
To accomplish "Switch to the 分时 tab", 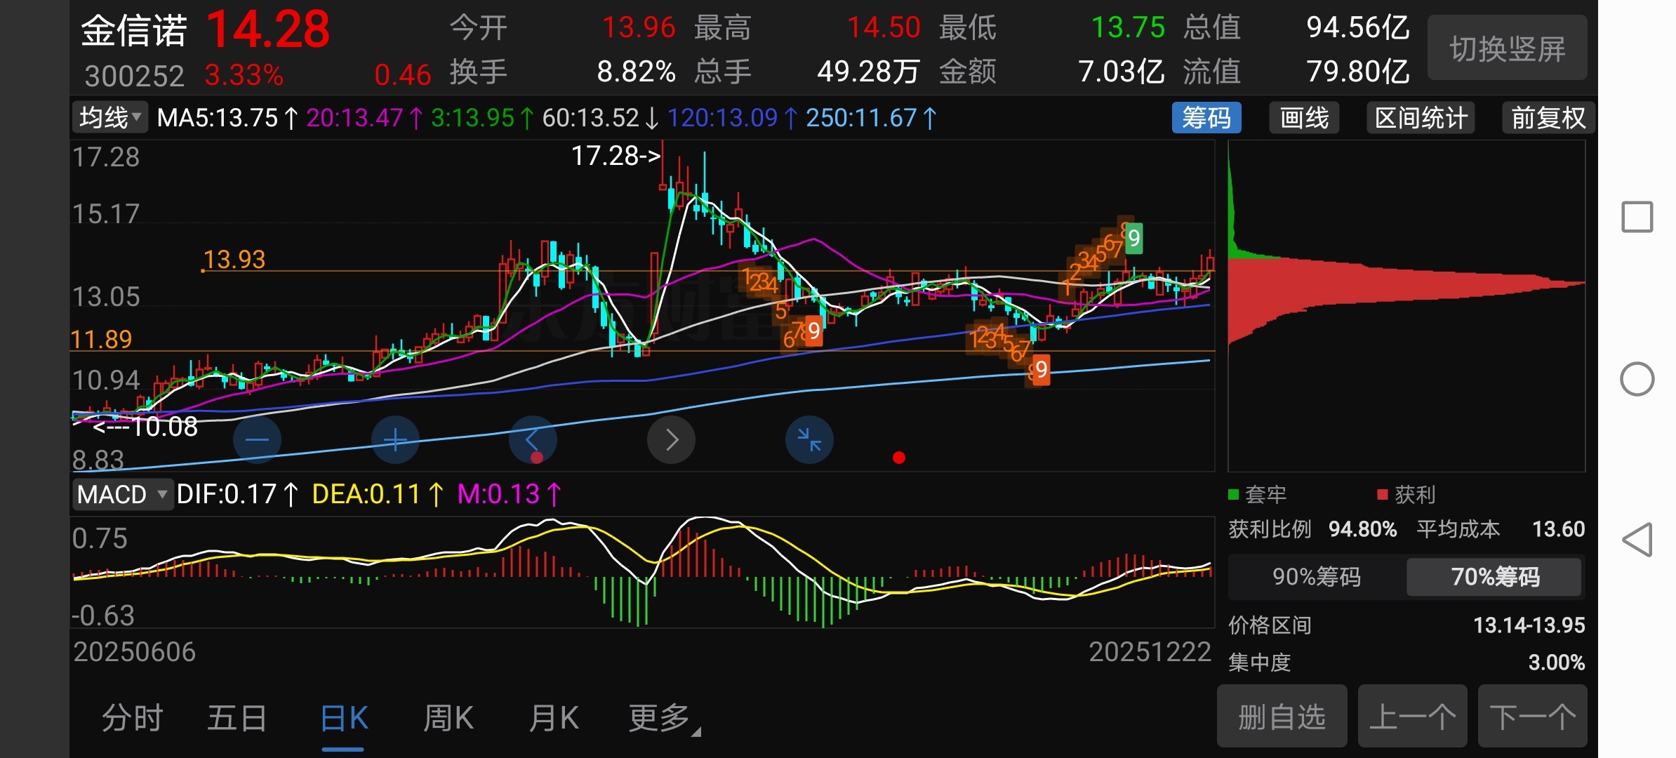I will coord(132,719).
